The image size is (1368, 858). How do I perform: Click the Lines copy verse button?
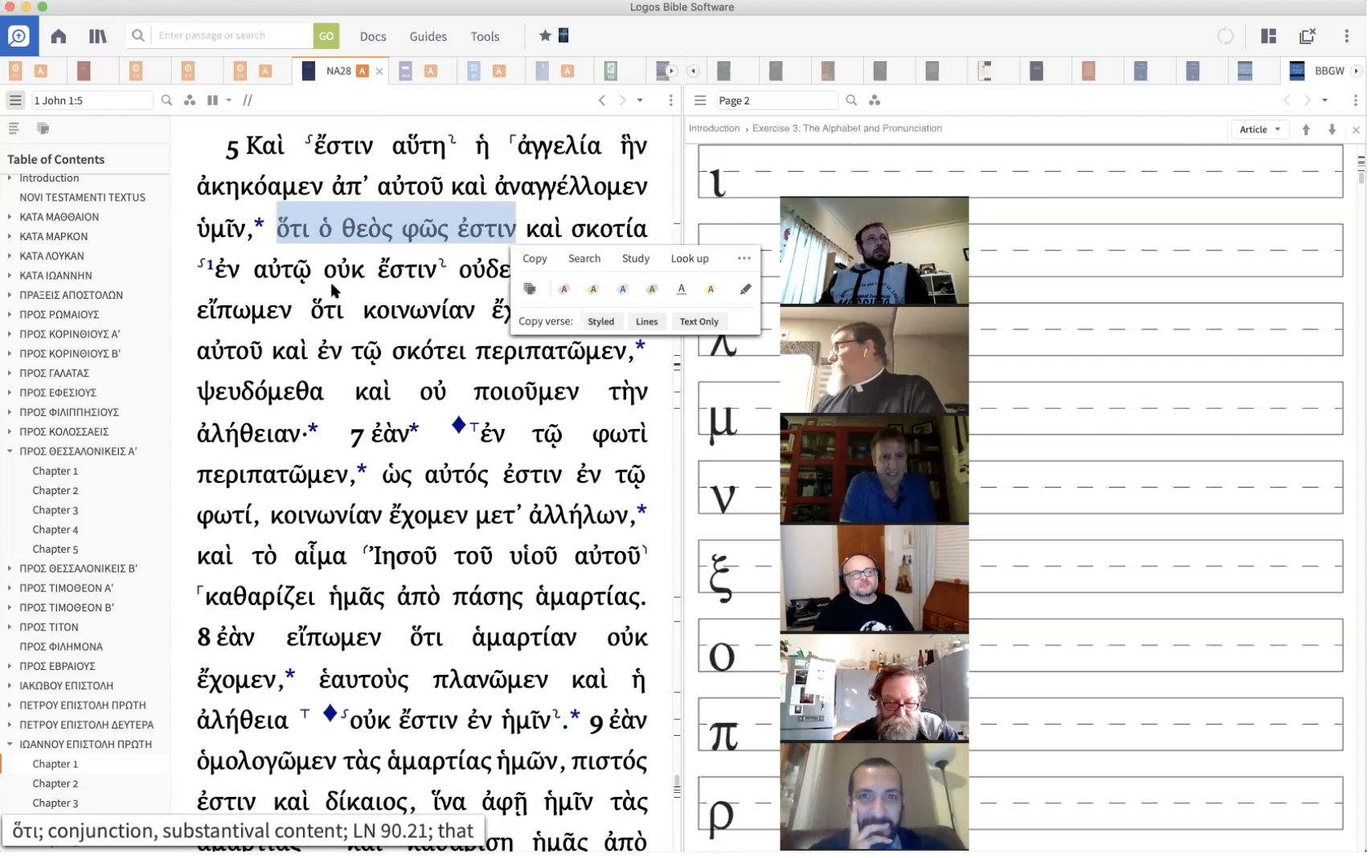(647, 322)
